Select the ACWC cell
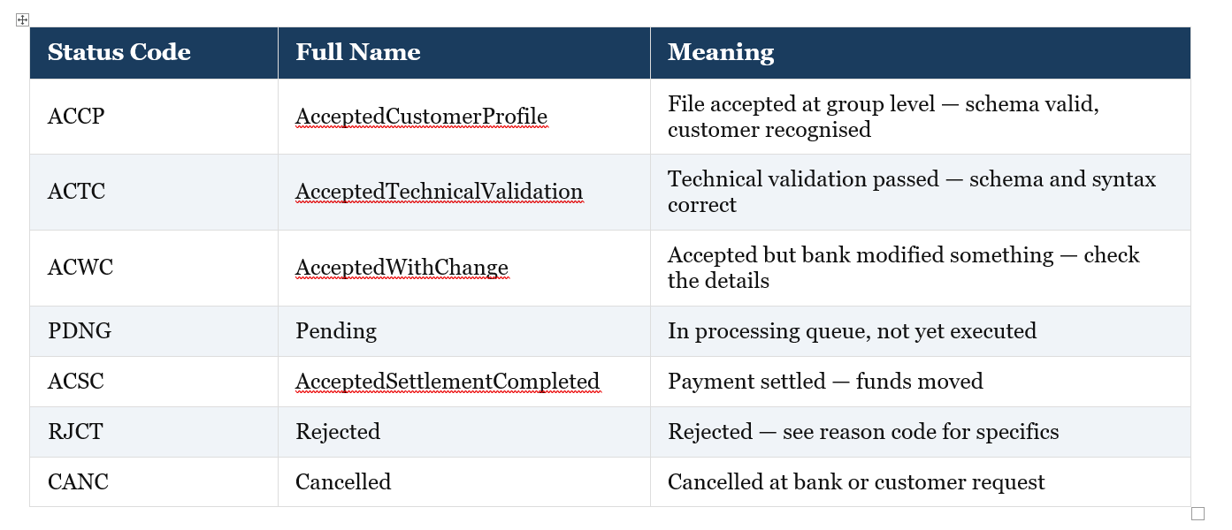The image size is (1232, 530). pos(154,268)
